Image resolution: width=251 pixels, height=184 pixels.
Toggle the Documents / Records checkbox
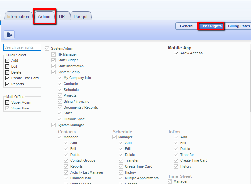(x=60, y=107)
